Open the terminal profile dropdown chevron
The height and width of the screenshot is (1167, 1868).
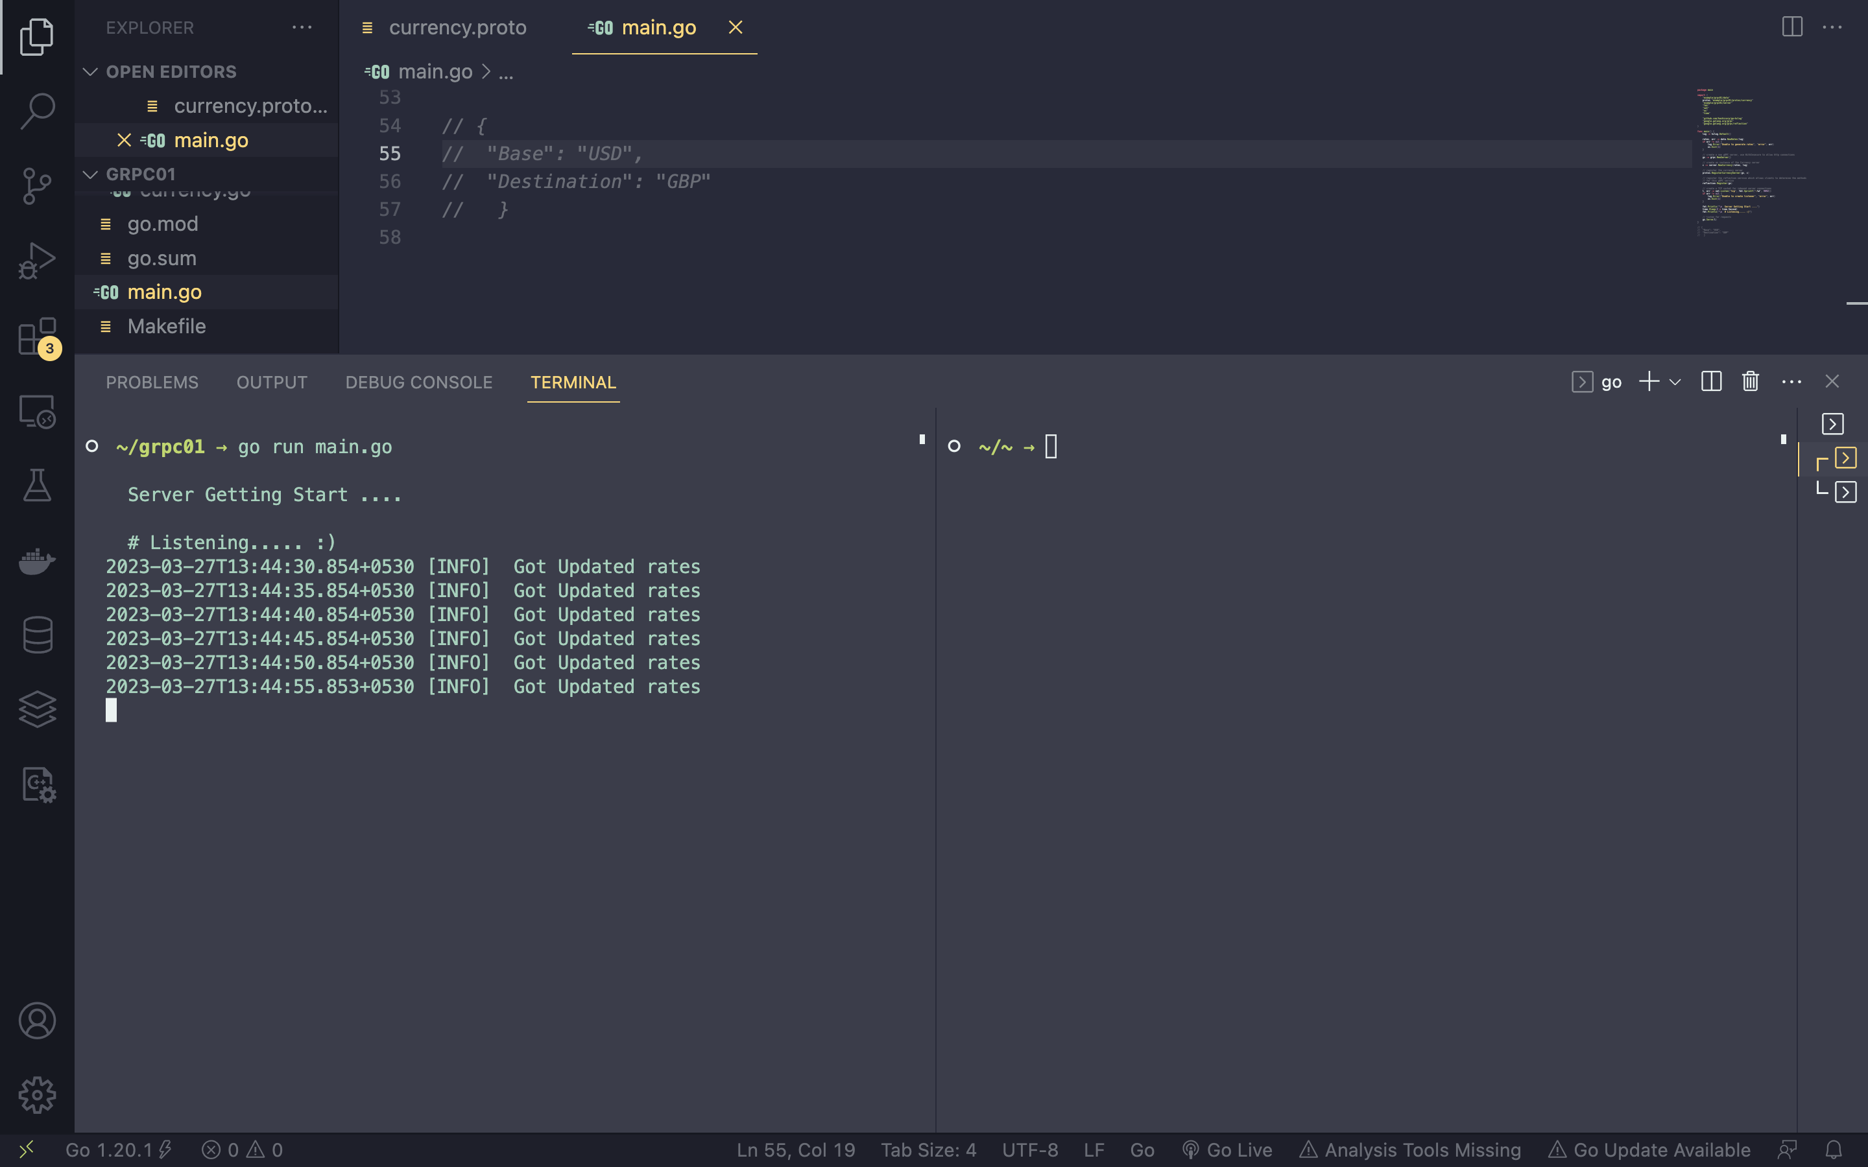(1673, 381)
